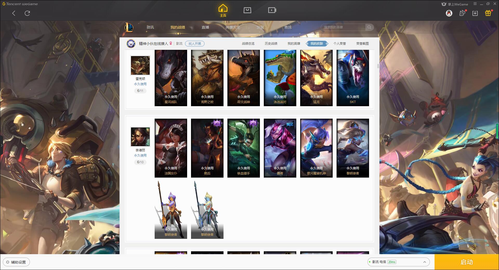Click 奈德丽 champion name text
Screen dimensions: 499x270
point(140,150)
